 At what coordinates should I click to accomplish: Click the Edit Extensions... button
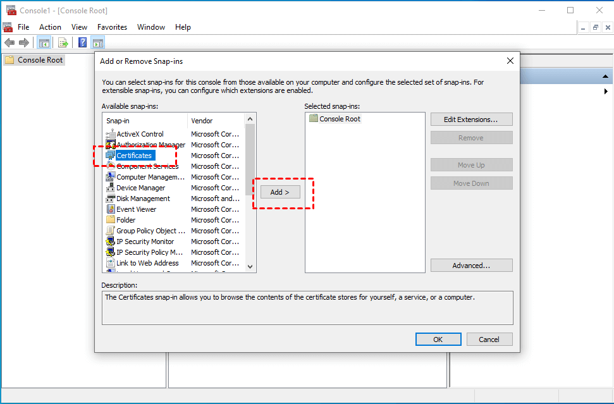[472, 119]
